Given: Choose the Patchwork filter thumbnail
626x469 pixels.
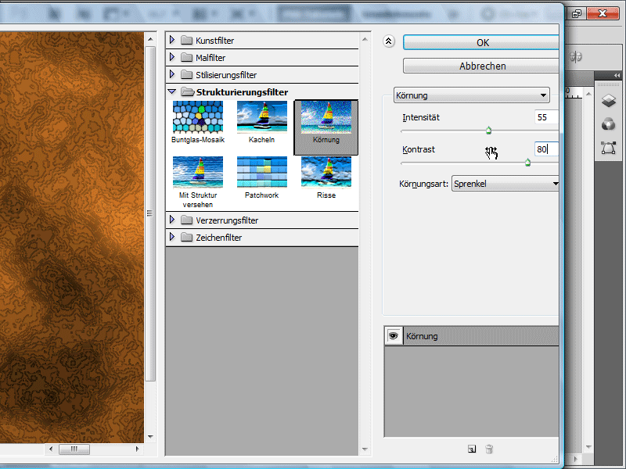Looking at the screenshot, I should click(x=262, y=172).
